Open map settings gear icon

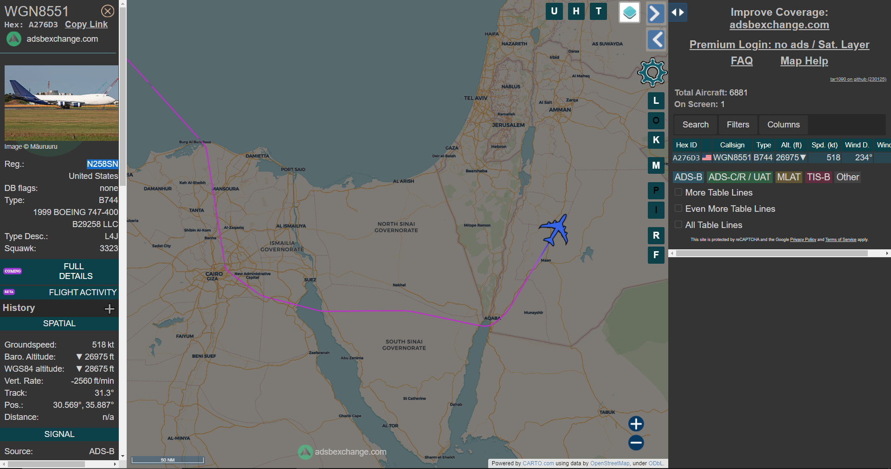652,72
